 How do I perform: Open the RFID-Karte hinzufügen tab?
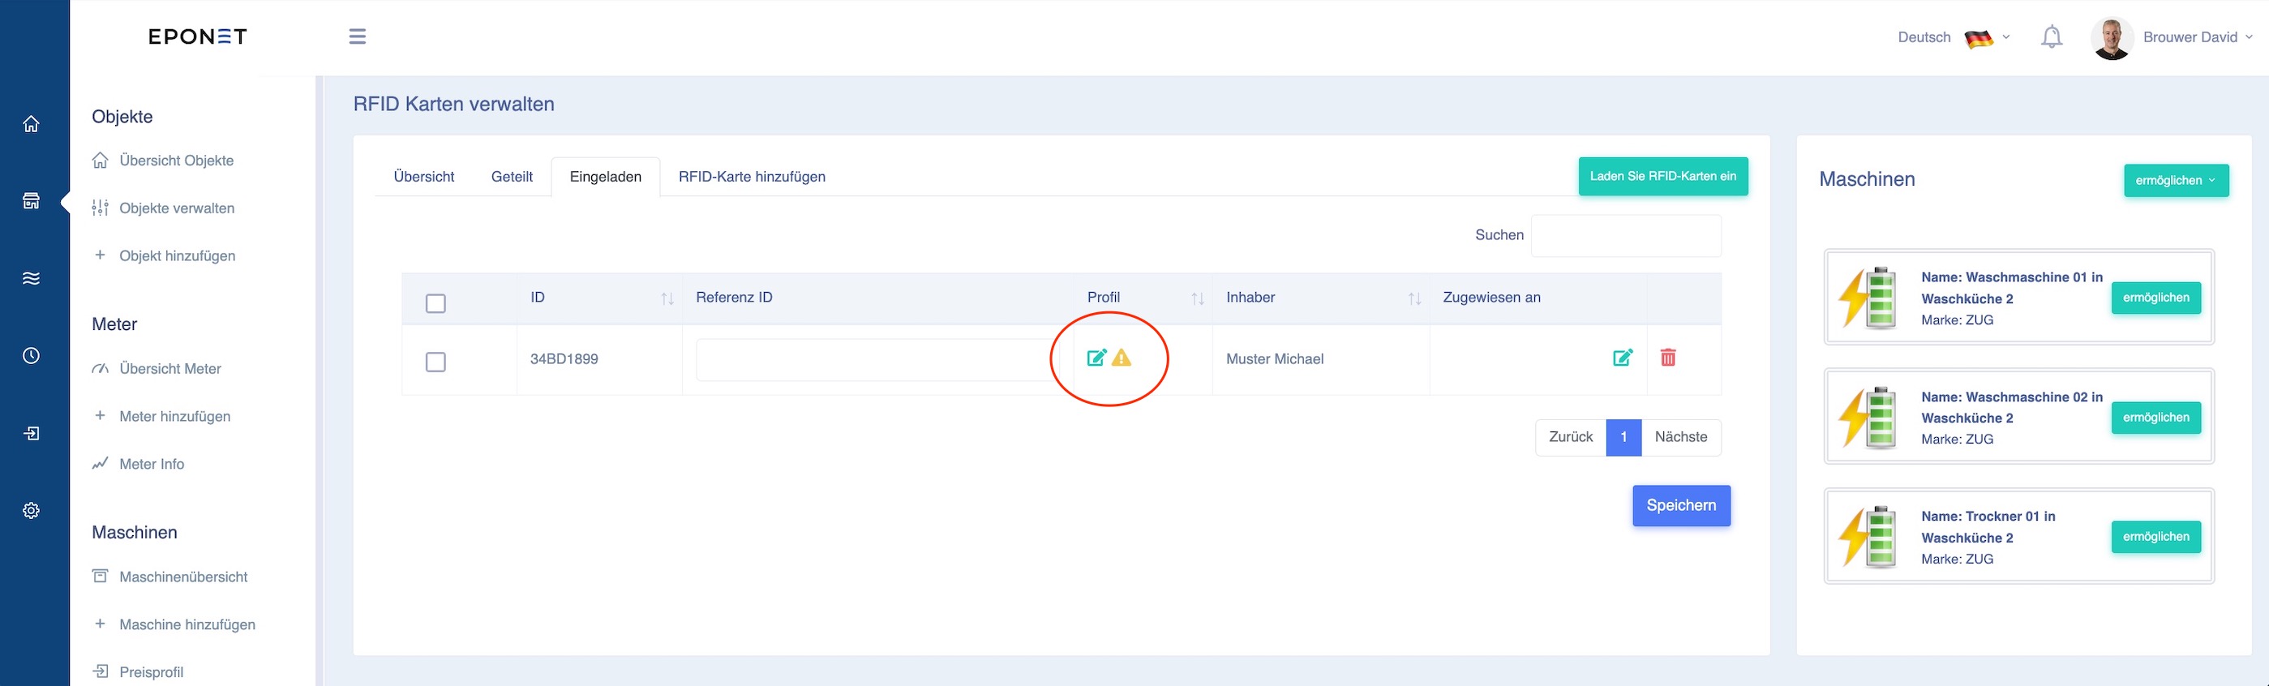tap(752, 177)
